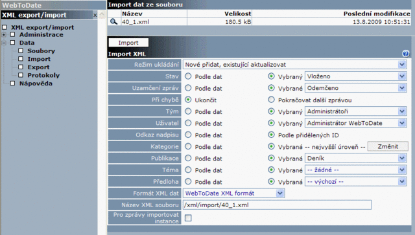Select Stav Podle dat radio
The height and width of the screenshot is (235, 415).
coord(188,76)
